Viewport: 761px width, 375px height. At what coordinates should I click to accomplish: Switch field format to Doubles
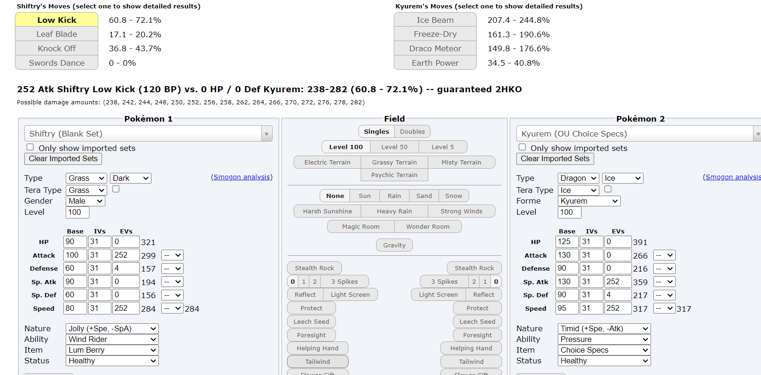[412, 131]
